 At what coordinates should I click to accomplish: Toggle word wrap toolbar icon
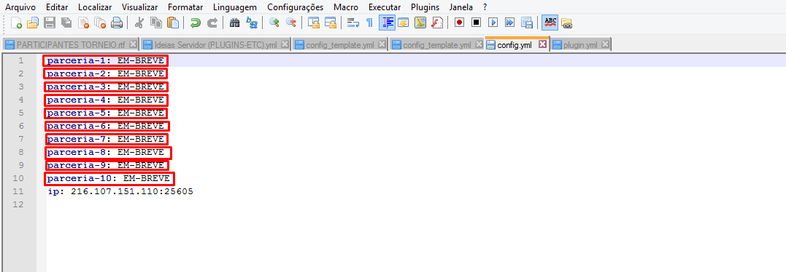353,23
